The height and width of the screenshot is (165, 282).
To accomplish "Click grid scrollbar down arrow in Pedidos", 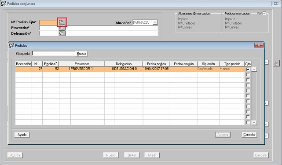I will point(254,122).
